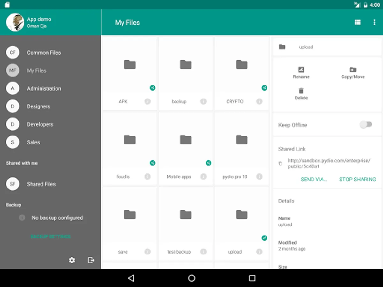Open info for save folder
This screenshot has width=383, height=287.
[x=147, y=252]
